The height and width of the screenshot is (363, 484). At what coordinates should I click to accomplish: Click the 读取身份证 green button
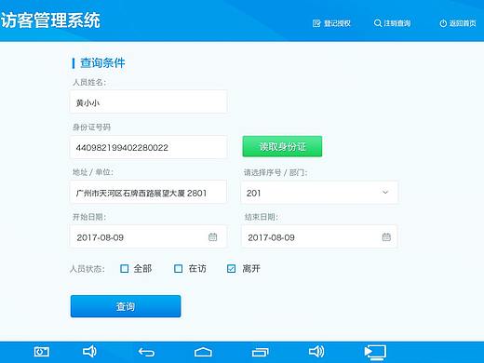tap(282, 146)
